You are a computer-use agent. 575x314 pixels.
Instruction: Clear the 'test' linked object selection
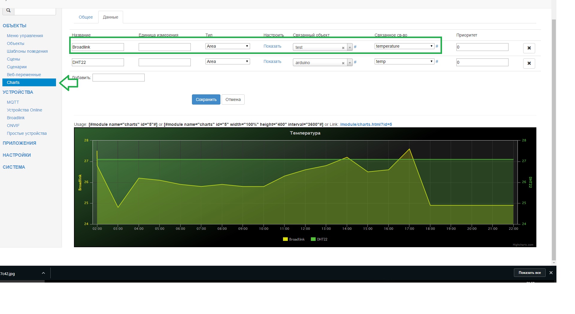point(343,48)
